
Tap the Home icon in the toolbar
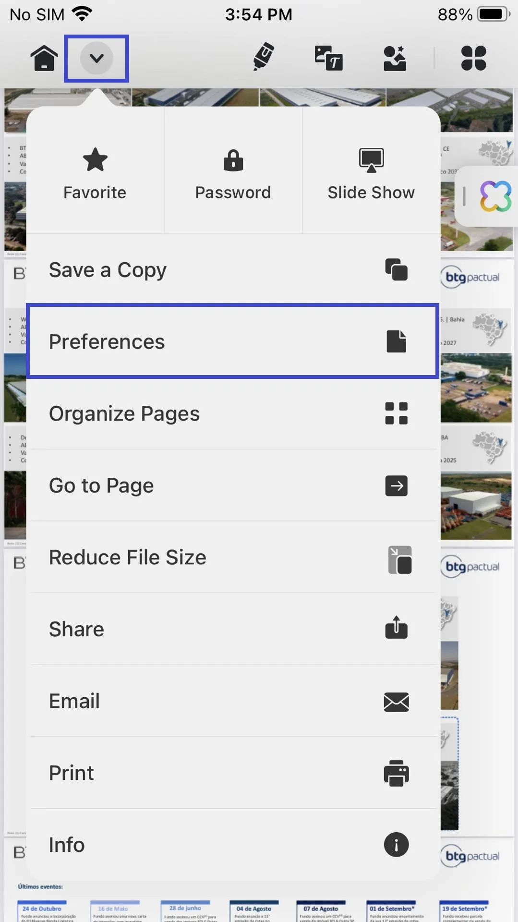(x=44, y=58)
